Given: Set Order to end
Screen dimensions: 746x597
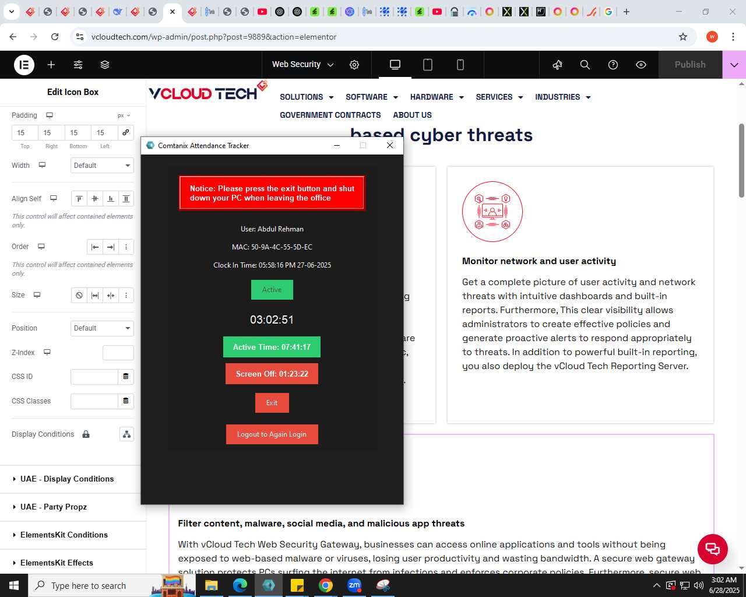Looking at the screenshot, I should tap(111, 247).
